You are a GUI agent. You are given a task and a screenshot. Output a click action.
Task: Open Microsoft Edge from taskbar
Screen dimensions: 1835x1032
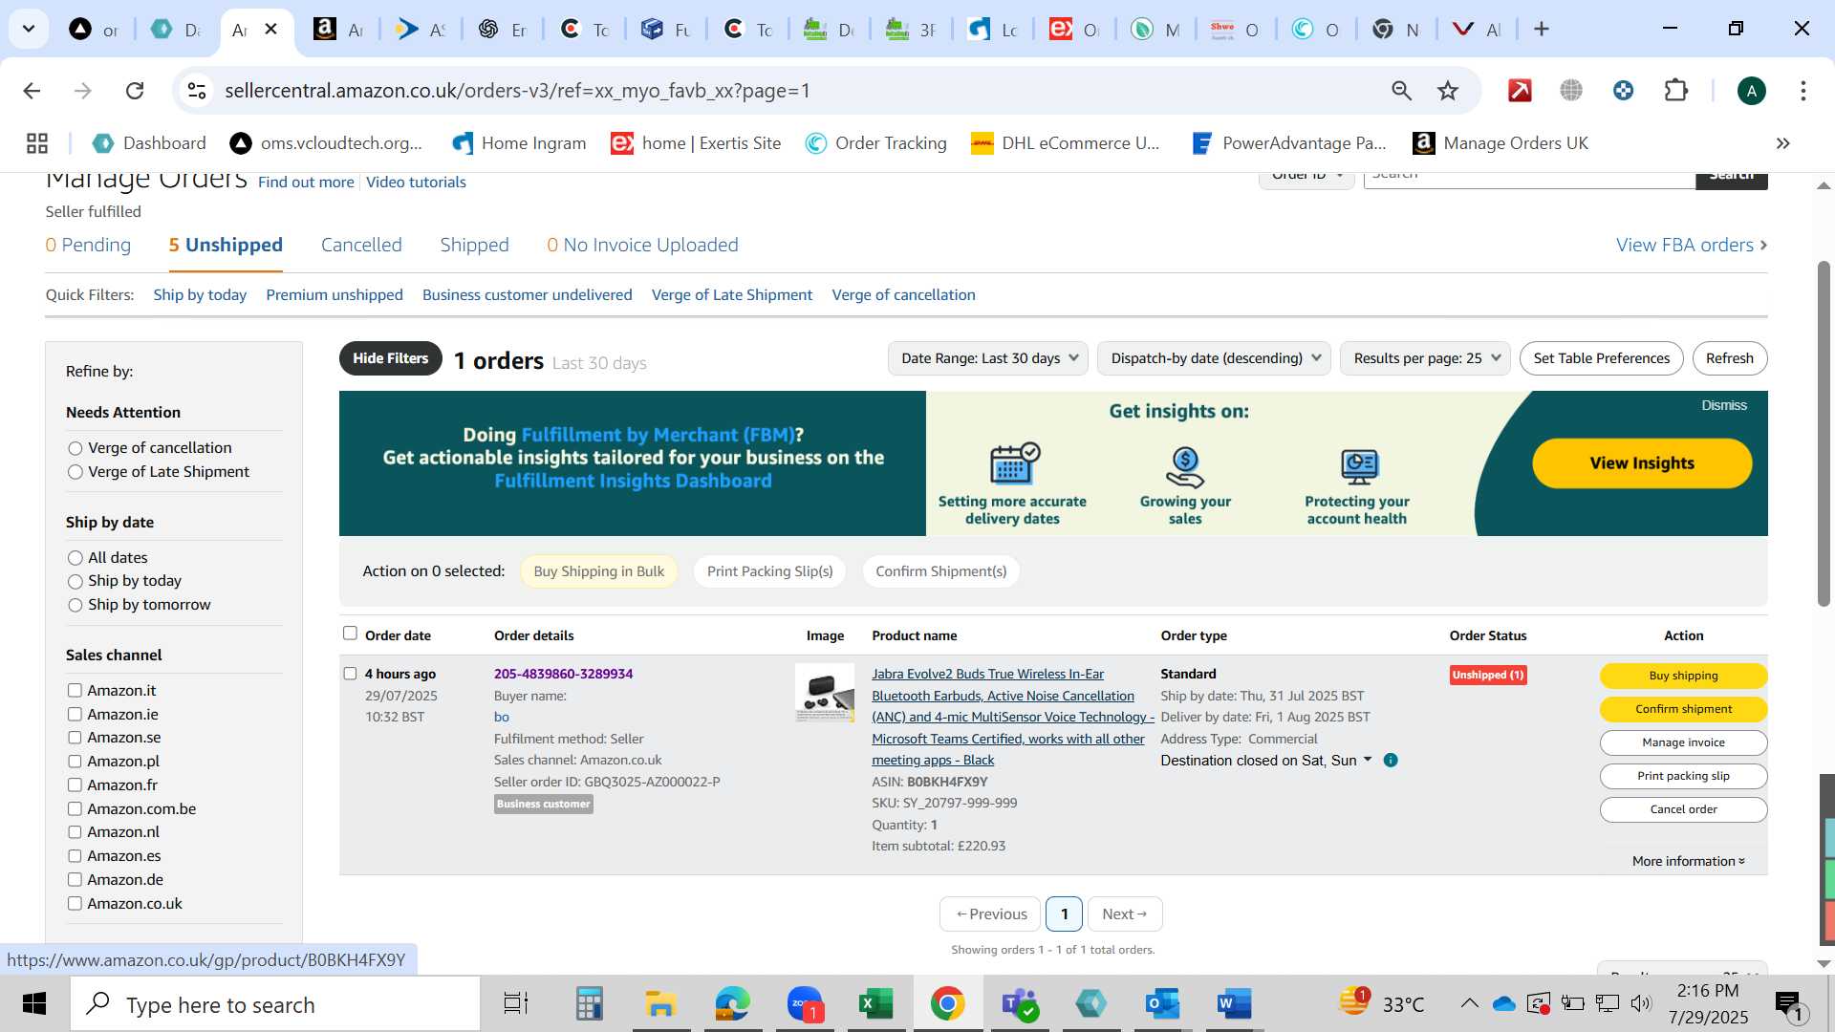733,1004
